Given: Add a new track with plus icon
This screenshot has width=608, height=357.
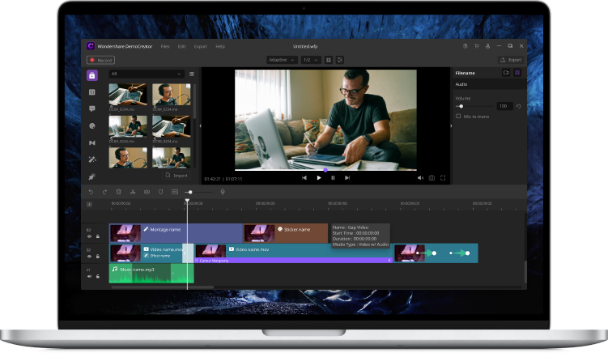Looking at the screenshot, I should point(89,204).
